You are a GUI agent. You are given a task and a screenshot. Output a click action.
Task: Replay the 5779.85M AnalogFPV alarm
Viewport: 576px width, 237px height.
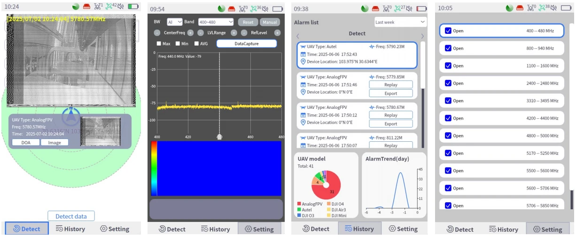[x=391, y=85]
